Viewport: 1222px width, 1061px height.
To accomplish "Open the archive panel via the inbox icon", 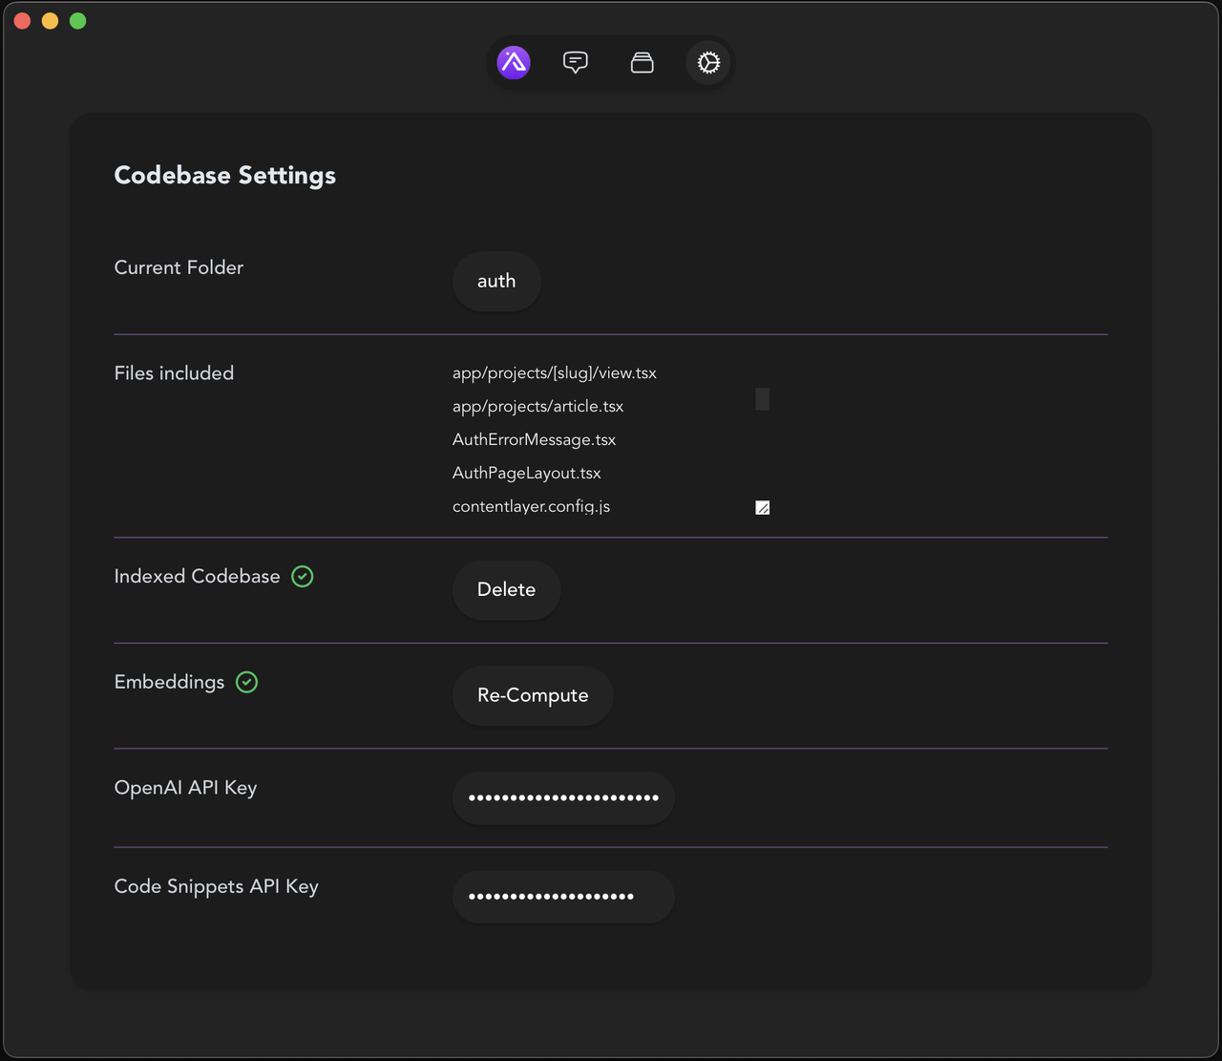I will click(x=642, y=62).
